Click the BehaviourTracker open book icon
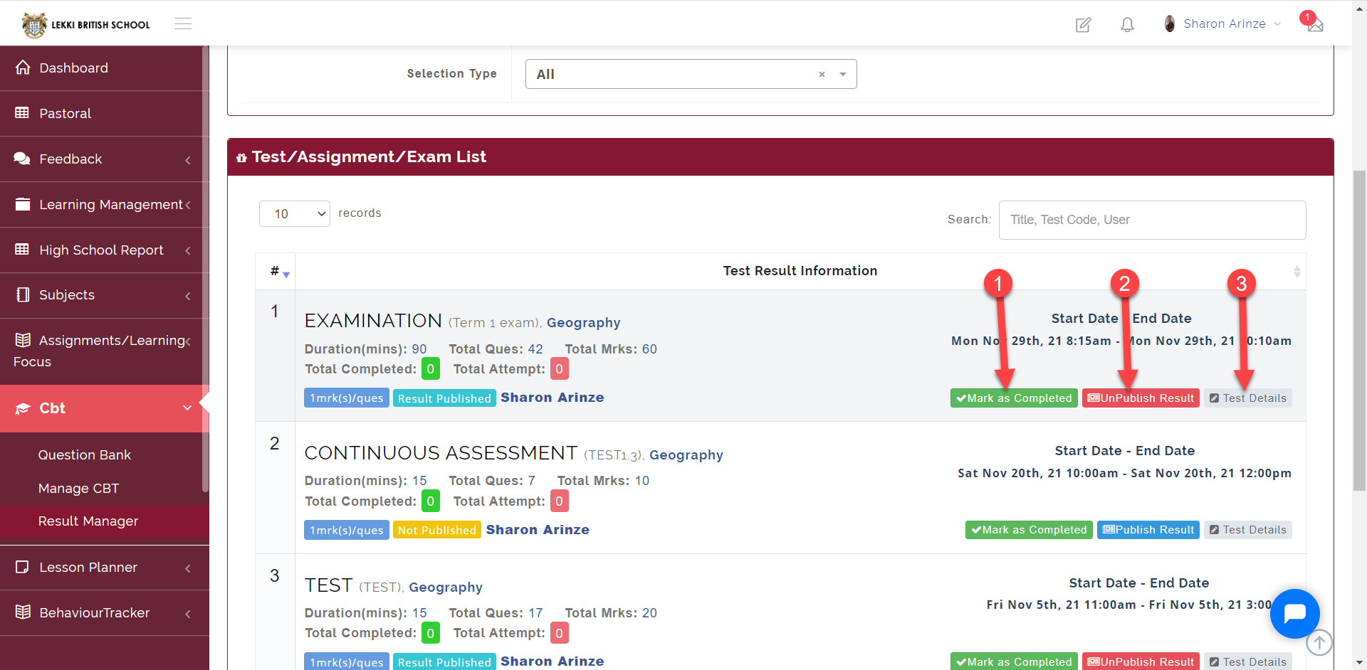1367x670 pixels. [x=23, y=612]
